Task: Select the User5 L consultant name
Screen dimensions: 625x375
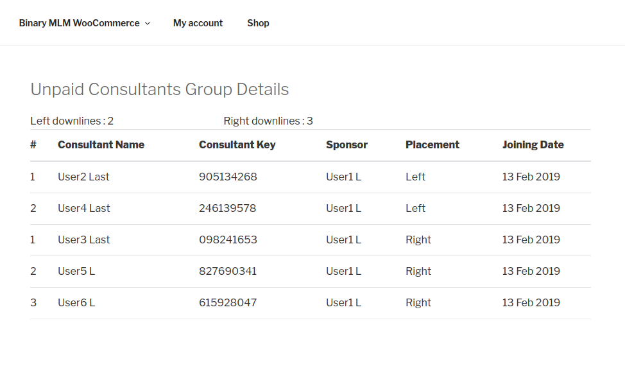Action: [76, 271]
